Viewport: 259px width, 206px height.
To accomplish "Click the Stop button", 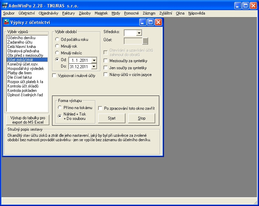I will [142, 118].
